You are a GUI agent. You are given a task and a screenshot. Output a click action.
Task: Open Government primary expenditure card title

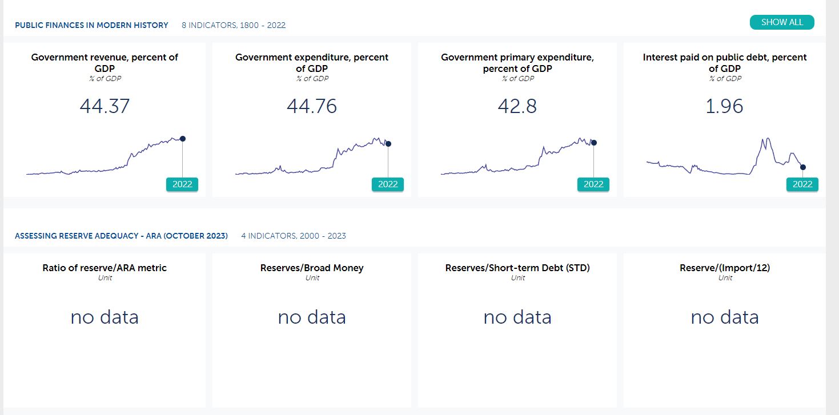click(x=517, y=63)
